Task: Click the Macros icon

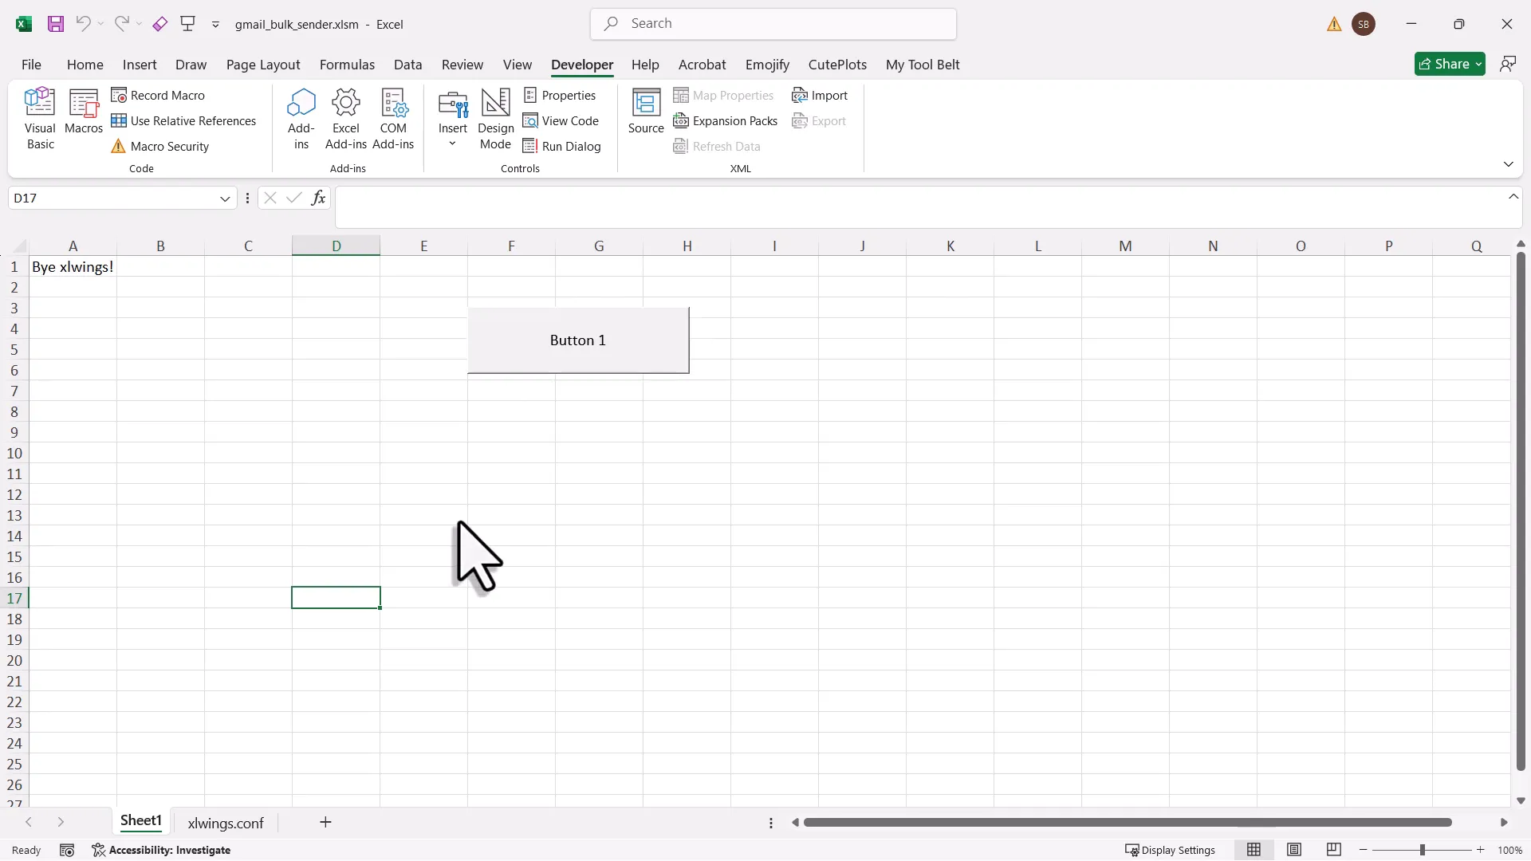Action: click(83, 112)
